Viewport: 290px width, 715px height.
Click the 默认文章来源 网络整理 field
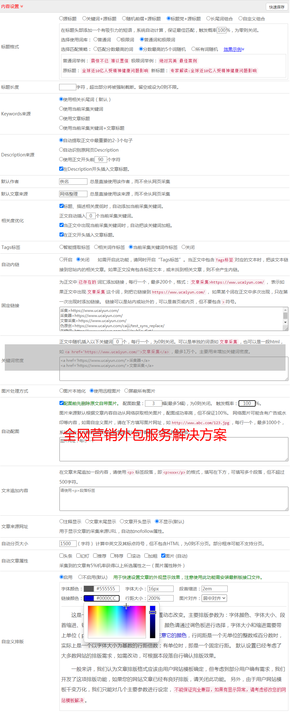click(73, 194)
